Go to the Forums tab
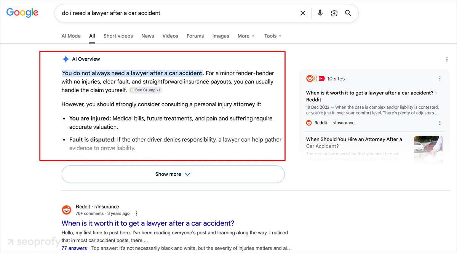 coord(195,36)
